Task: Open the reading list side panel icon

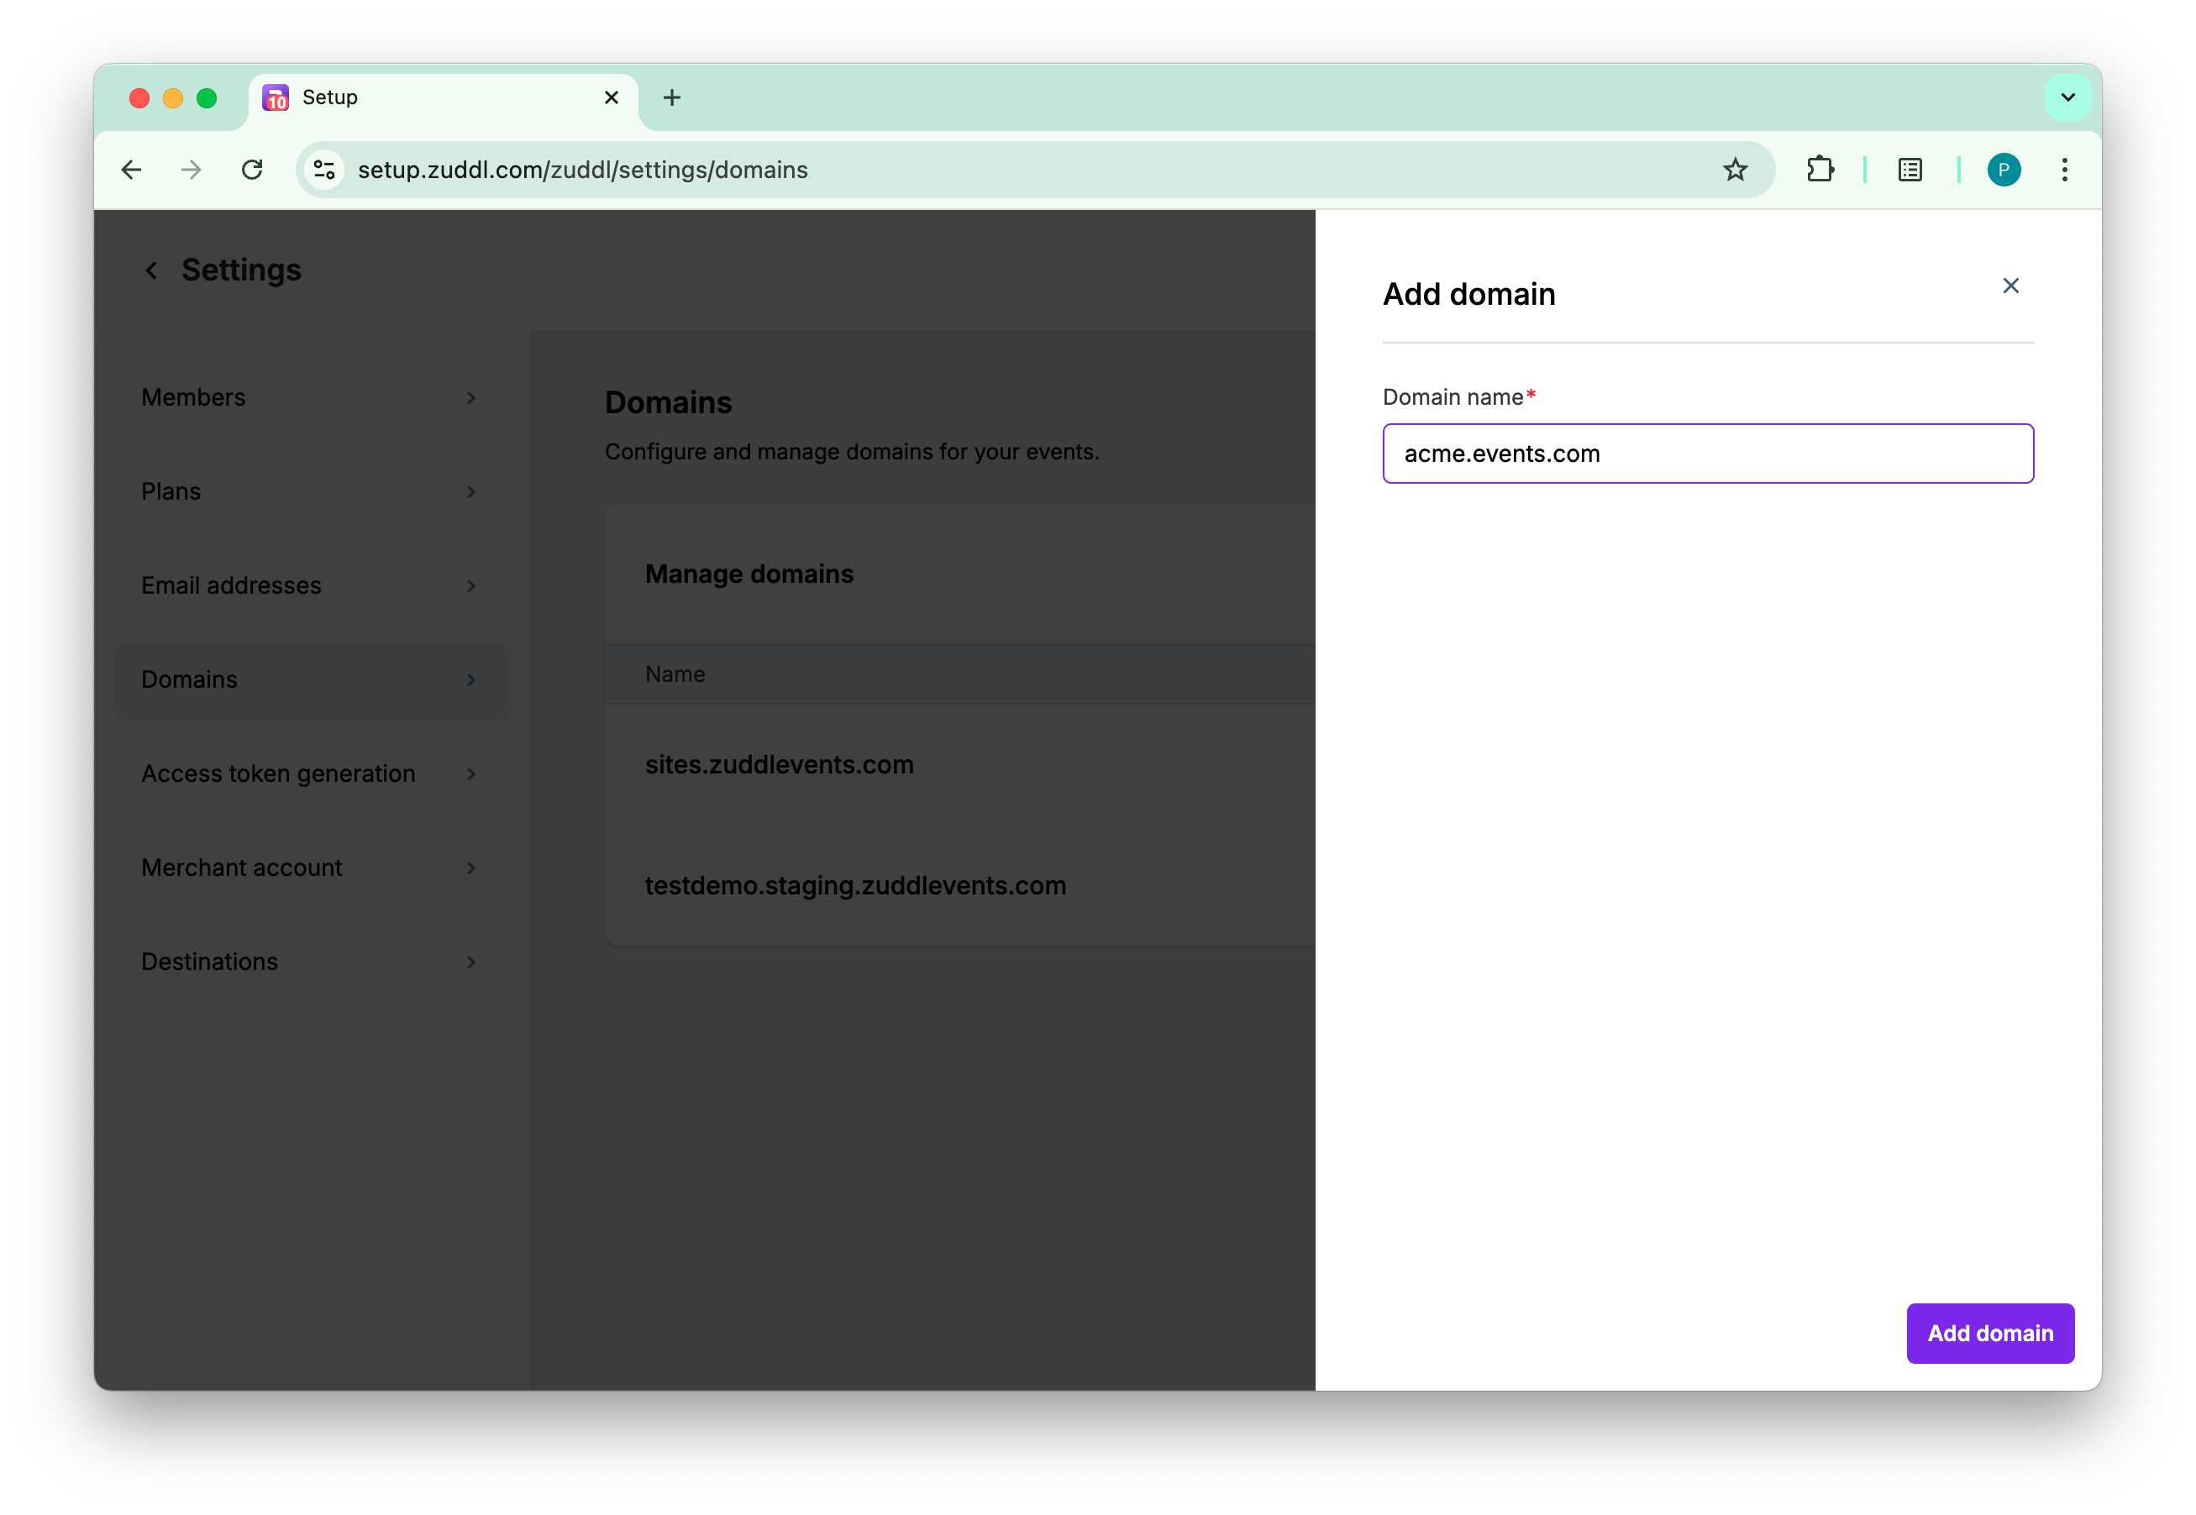Action: (x=1910, y=170)
